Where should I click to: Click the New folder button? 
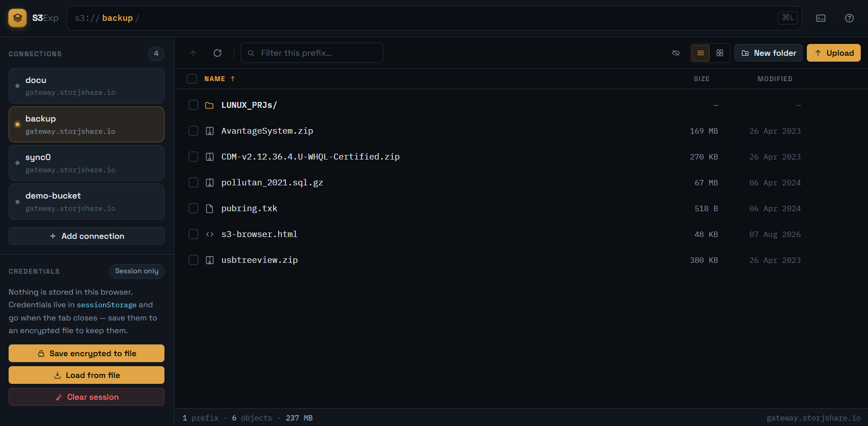768,53
